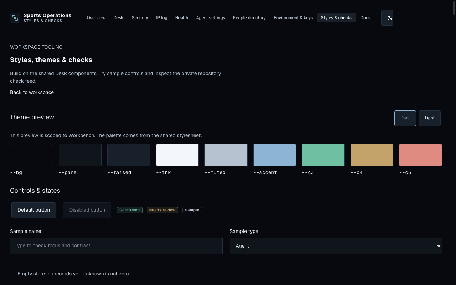Select the tan --c4 swatch

coord(372,155)
